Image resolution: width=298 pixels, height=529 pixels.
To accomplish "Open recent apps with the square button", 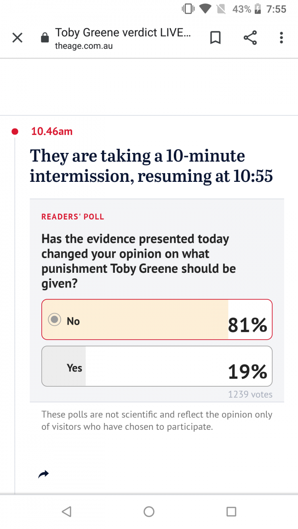I will [231, 512].
